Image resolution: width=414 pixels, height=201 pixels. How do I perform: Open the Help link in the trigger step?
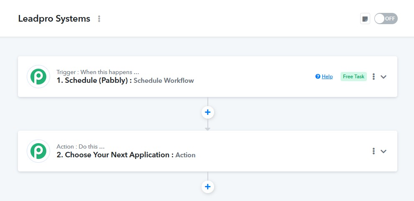327,77
